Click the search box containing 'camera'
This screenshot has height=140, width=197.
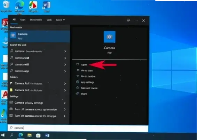[x=78, y=128]
